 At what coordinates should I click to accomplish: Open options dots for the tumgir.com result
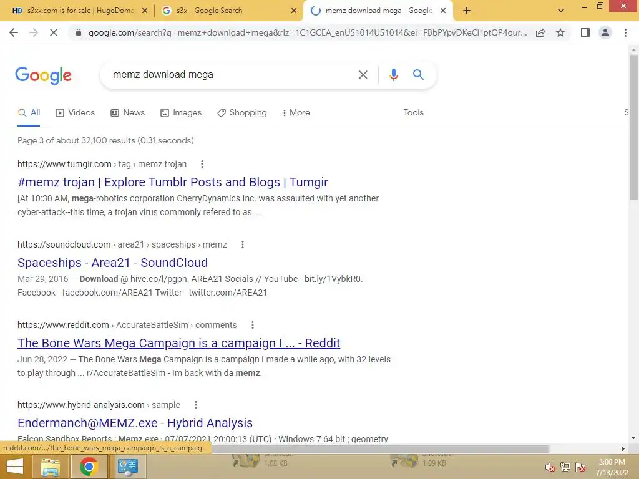point(202,164)
